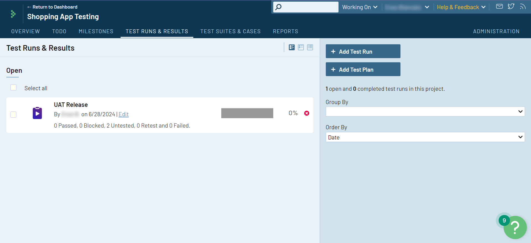Image resolution: width=531 pixels, height=243 pixels.
Task: Click the purple UAT Release run icon
Action: pyautogui.click(x=37, y=113)
